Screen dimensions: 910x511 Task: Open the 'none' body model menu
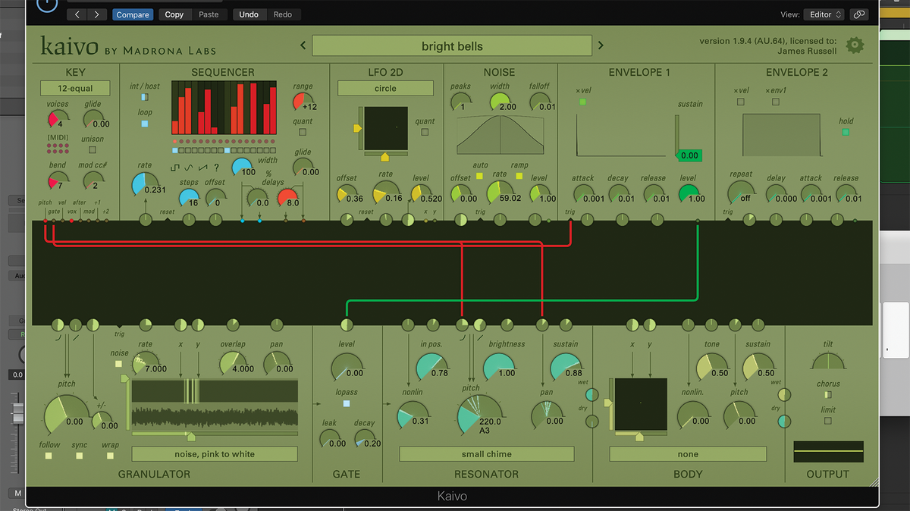click(687, 453)
